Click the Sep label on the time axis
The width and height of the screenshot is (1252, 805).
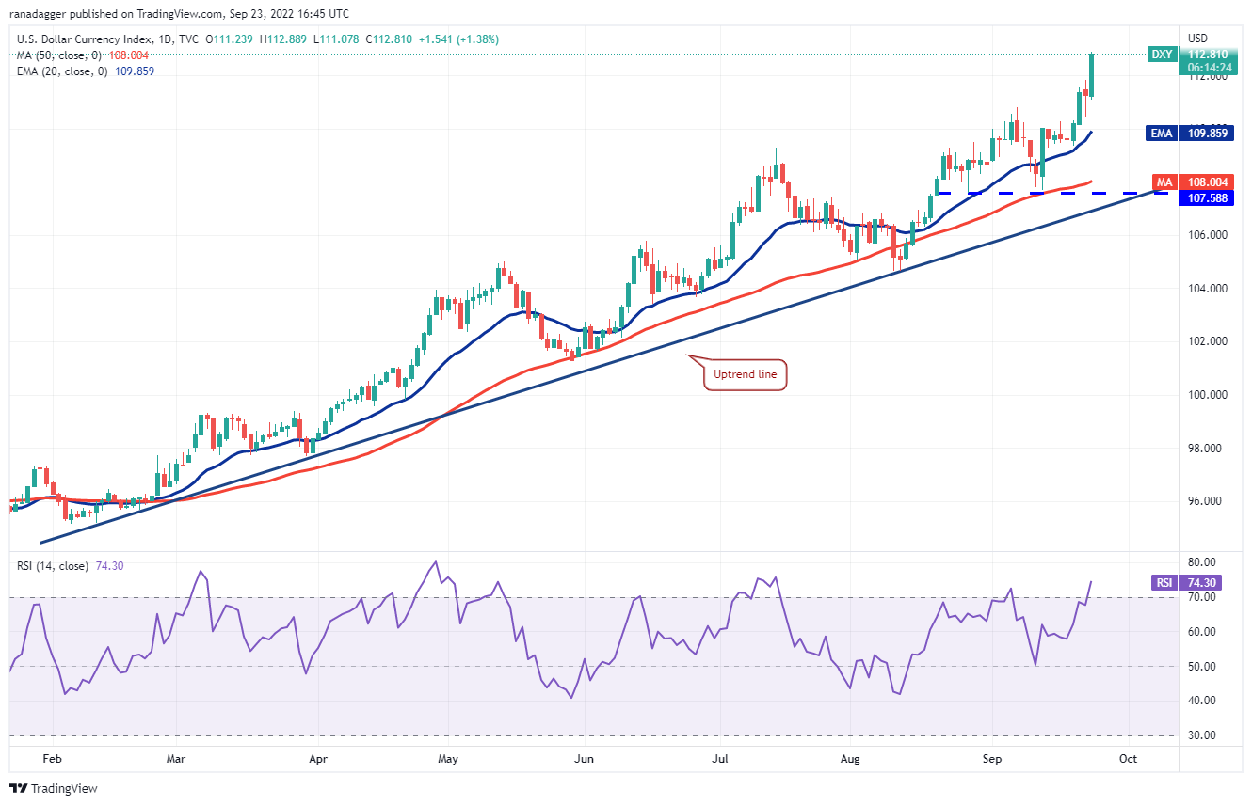tap(991, 757)
